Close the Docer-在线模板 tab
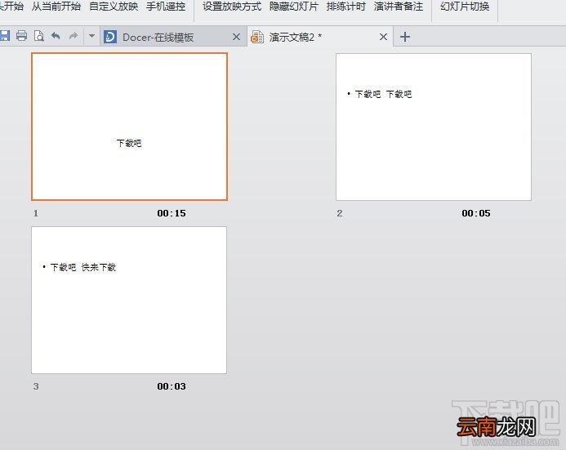 (x=236, y=37)
